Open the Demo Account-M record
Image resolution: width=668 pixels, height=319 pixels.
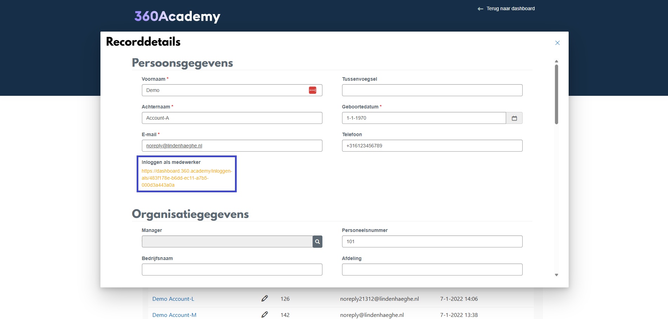[174, 315]
